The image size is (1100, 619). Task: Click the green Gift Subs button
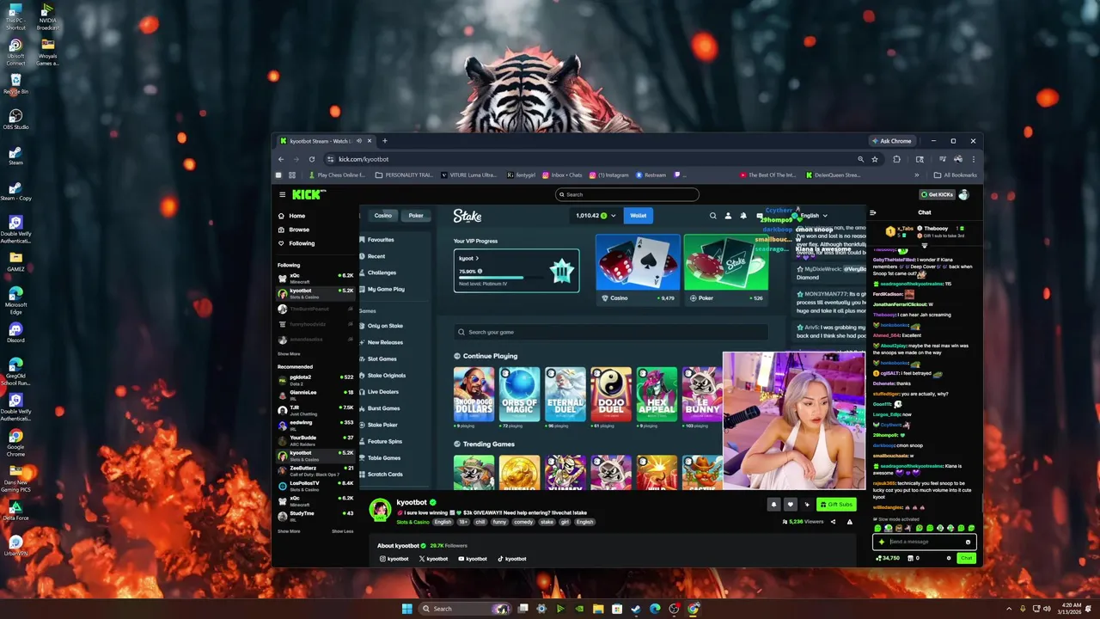836,505
